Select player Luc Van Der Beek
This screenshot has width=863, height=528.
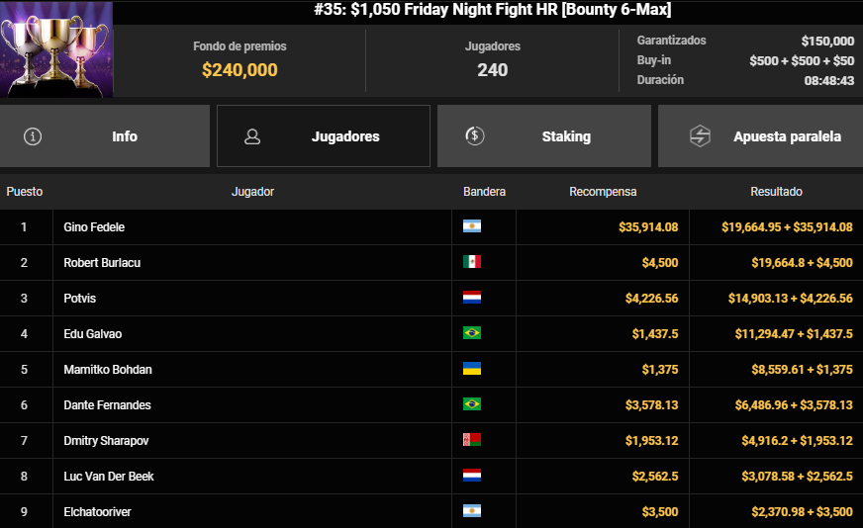[x=108, y=477]
